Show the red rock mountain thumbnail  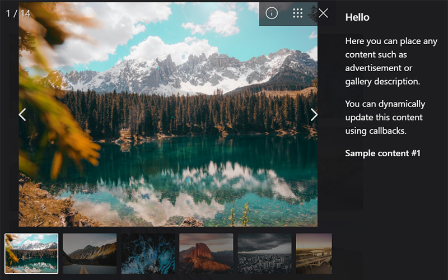pos(206,253)
